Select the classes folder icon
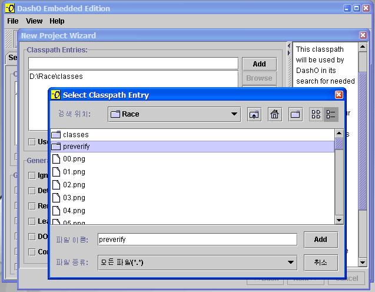Viewport: 375px width, 292px height. coord(56,135)
